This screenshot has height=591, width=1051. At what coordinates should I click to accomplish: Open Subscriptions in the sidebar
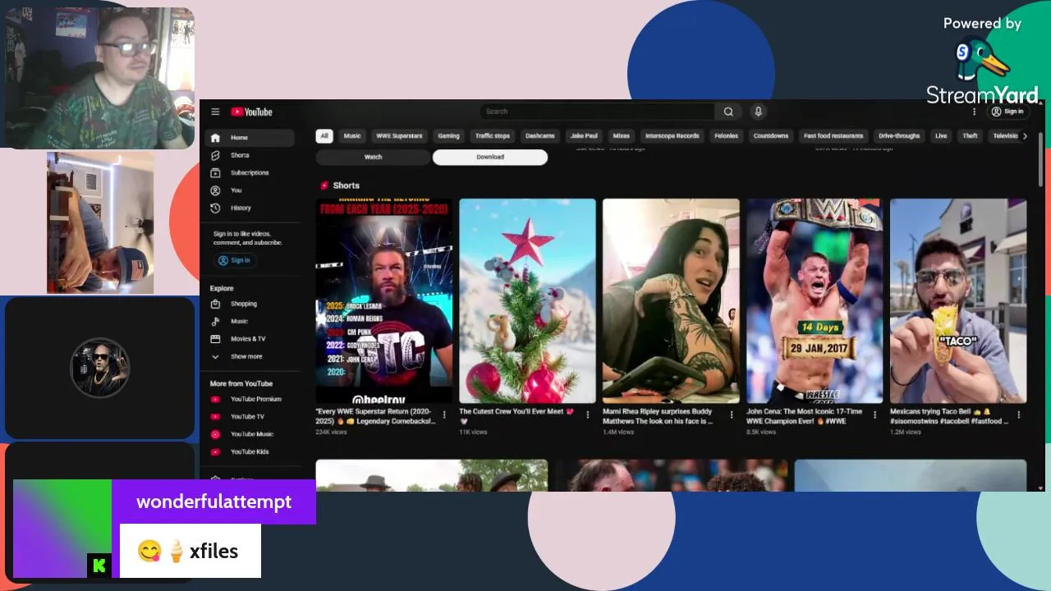pos(250,173)
